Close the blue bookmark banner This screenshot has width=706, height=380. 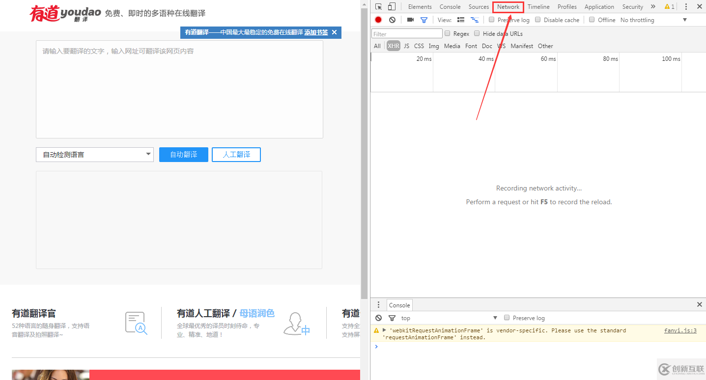[334, 32]
